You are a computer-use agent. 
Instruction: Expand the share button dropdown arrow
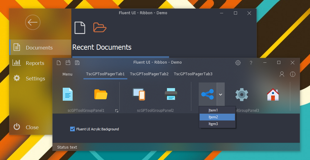[x=221, y=95]
